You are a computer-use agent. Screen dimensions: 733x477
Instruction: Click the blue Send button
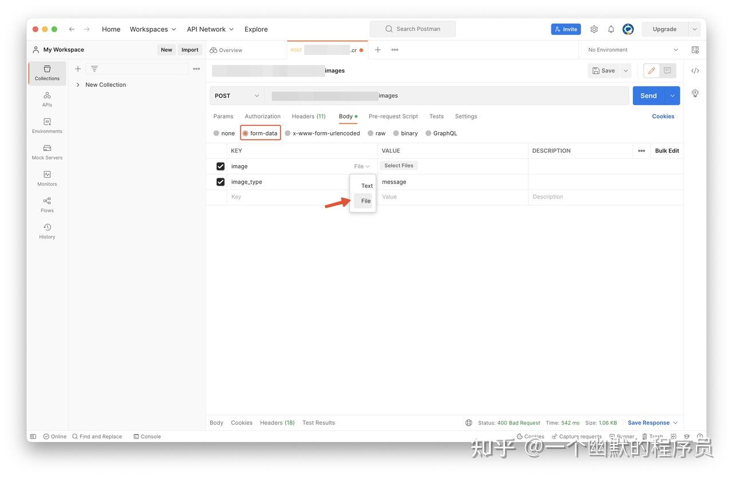click(649, 96)
